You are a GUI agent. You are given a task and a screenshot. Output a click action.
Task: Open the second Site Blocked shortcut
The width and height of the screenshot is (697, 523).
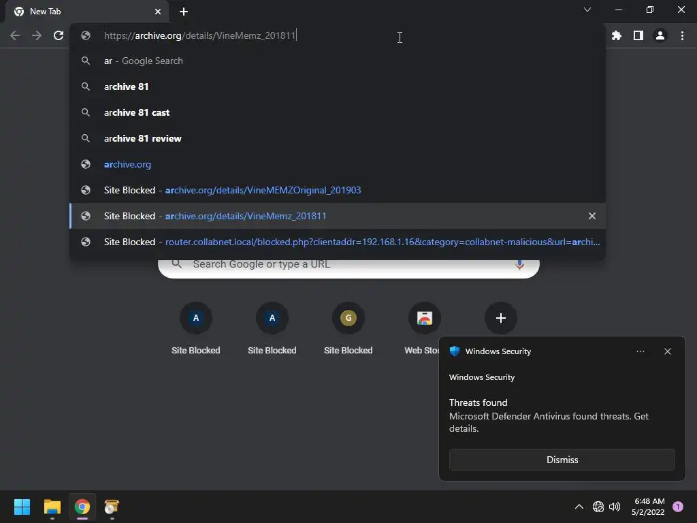coord(272,329)
